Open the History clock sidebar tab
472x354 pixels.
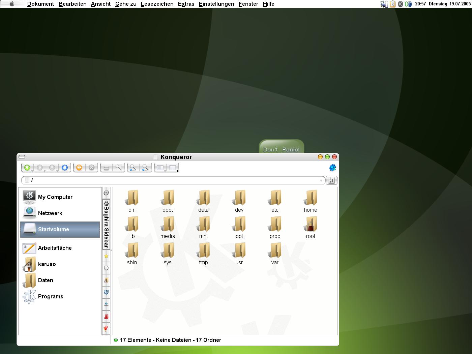click(106, 268)
